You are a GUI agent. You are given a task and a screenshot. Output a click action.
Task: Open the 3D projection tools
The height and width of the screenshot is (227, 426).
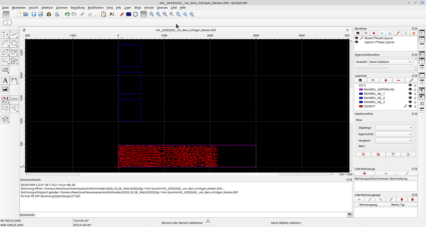[x=5, y=119]
